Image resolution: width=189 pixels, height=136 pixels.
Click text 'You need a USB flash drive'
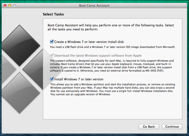pos(113,47)
